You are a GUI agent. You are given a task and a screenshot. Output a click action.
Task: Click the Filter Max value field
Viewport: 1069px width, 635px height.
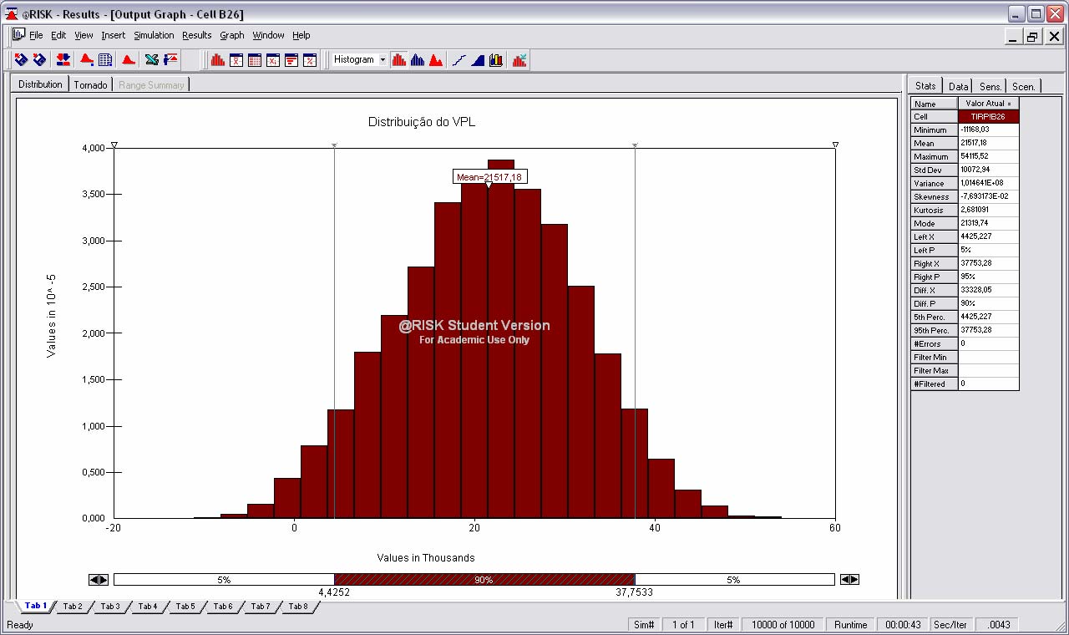(989, 371)
